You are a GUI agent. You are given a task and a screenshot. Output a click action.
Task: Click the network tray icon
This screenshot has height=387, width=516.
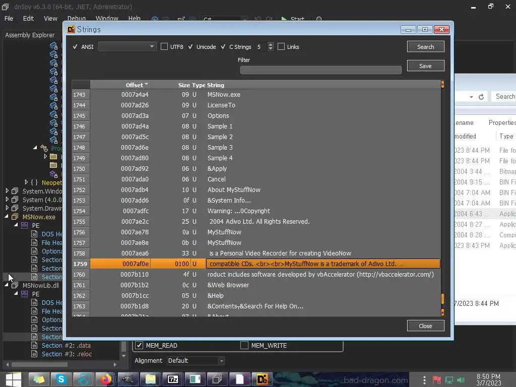tap(449, 380)
